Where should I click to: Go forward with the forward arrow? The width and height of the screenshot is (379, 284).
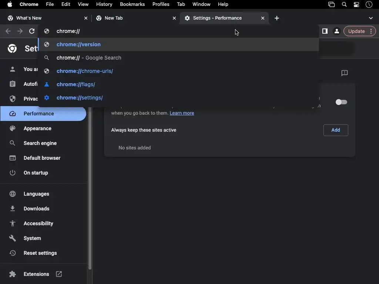click(x=20, y=31)
